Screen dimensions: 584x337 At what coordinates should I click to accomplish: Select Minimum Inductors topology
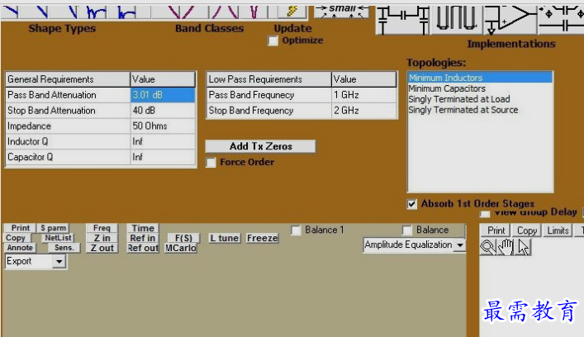(480, 78)
